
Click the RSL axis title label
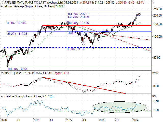pyautogui.click(x=154, y=96)
